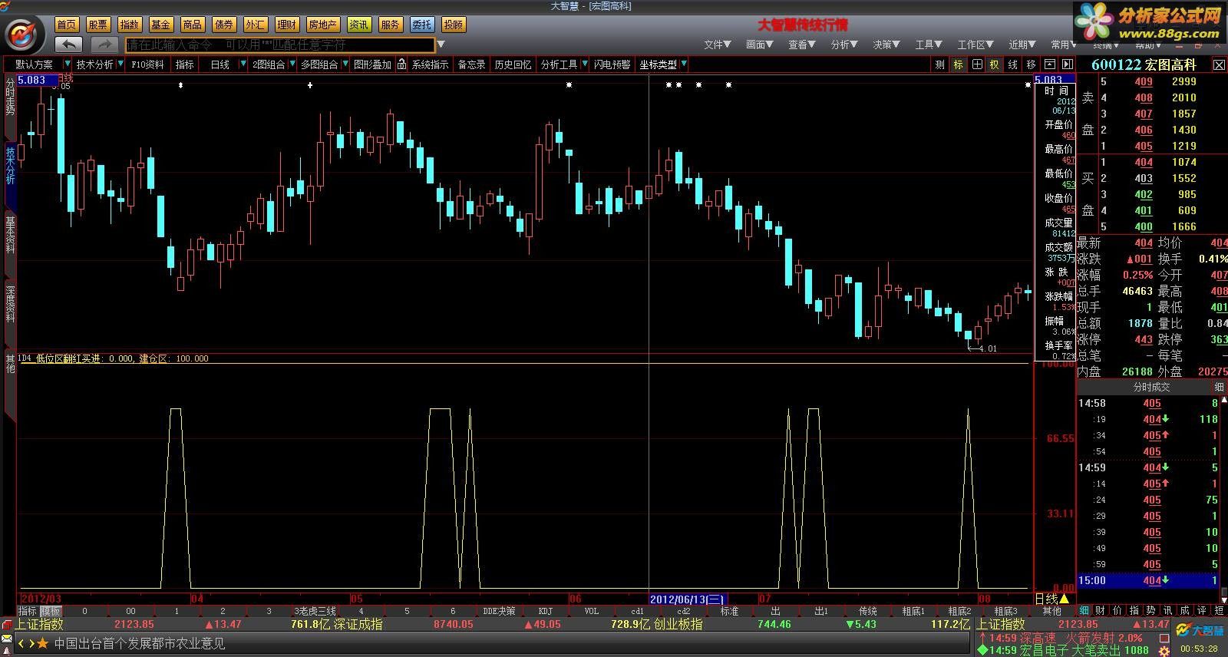Open the 工作区 menu
This screenshot has width=1228, height=657.
975,45
